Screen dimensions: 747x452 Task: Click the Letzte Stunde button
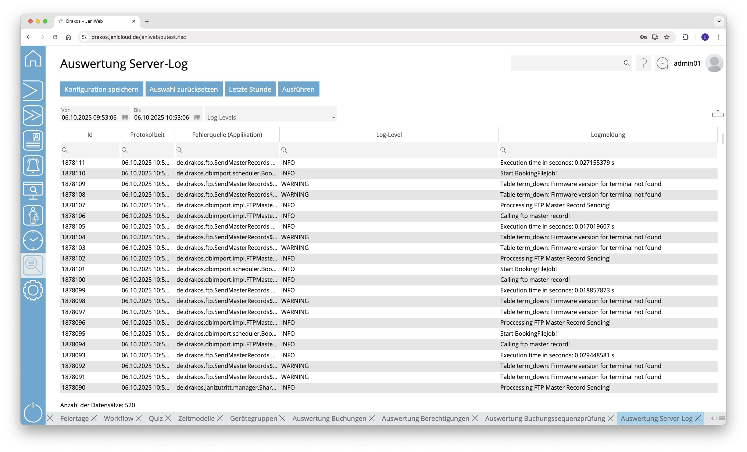[250, 89]
